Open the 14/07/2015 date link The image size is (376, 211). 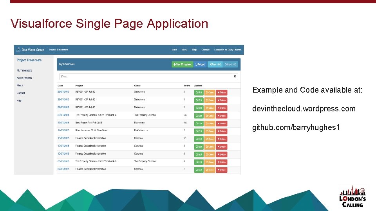click(63, 131)
